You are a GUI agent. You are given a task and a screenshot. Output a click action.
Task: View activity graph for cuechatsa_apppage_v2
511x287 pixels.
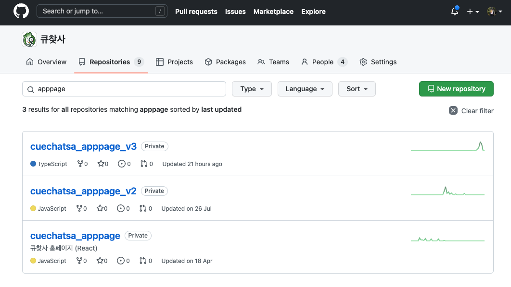(447, 191)
